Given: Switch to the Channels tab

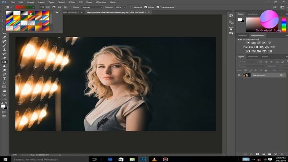Looking at the screenshot, I should coord(253,57).
